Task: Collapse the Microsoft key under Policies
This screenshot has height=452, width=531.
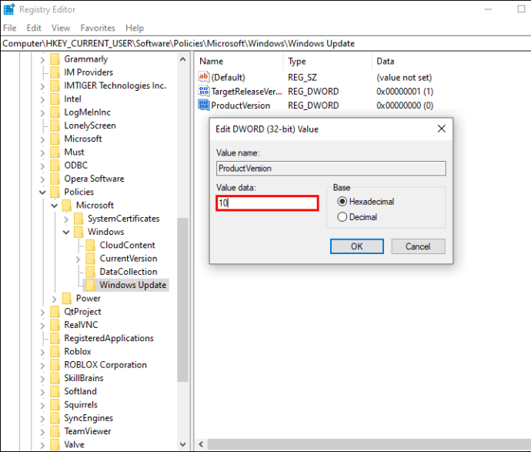Action: (x=54, y=206)
